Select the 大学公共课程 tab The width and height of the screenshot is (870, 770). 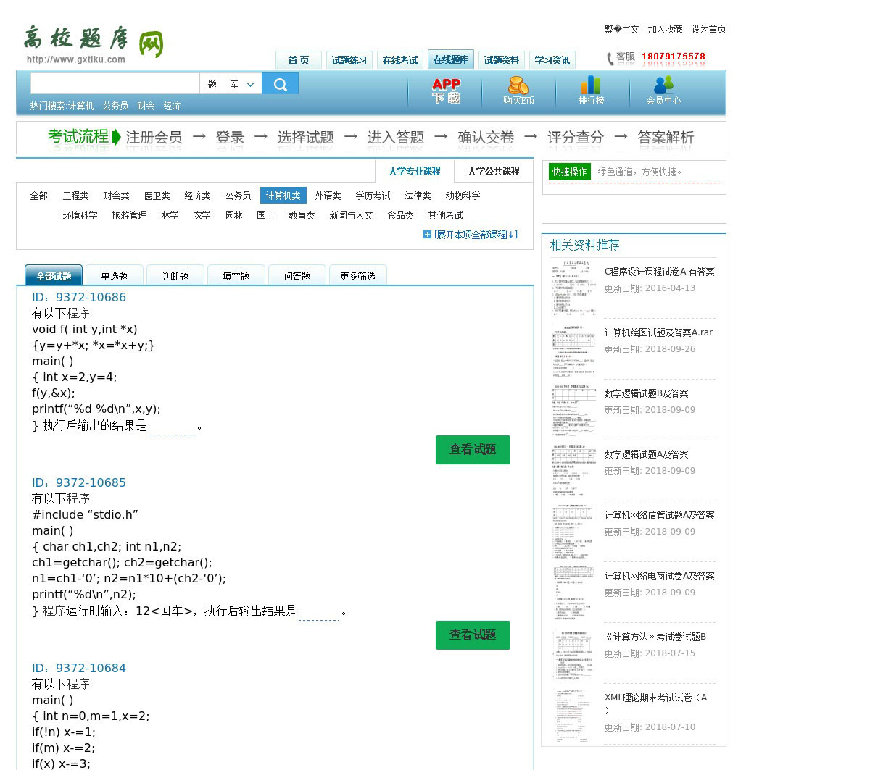[x=493, y=172]
